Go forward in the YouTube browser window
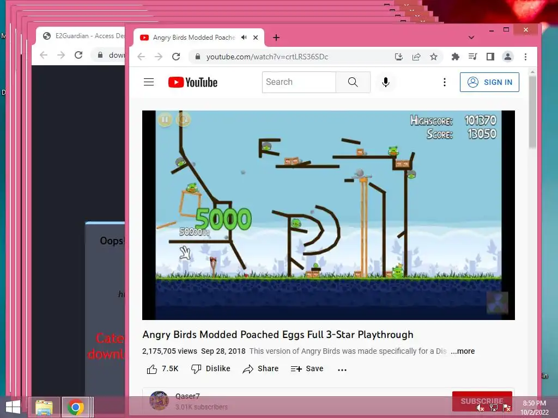Viewport: 558px width, 418px height. click(159, 57)
